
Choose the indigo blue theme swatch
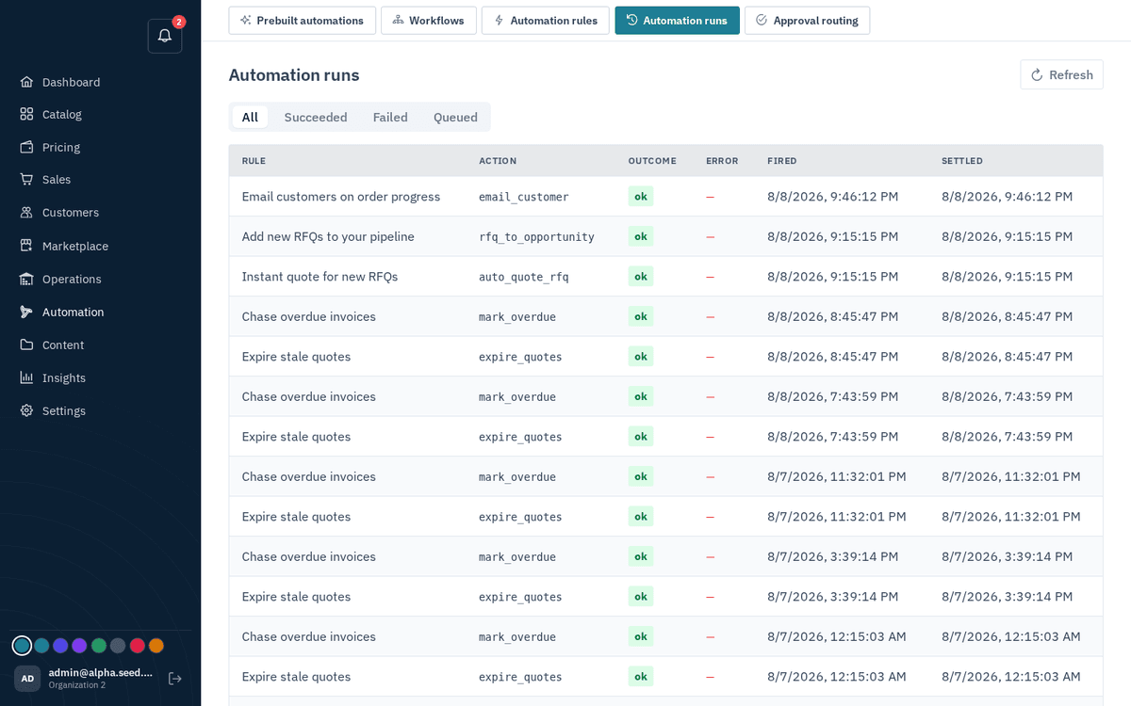coord(60,646)
